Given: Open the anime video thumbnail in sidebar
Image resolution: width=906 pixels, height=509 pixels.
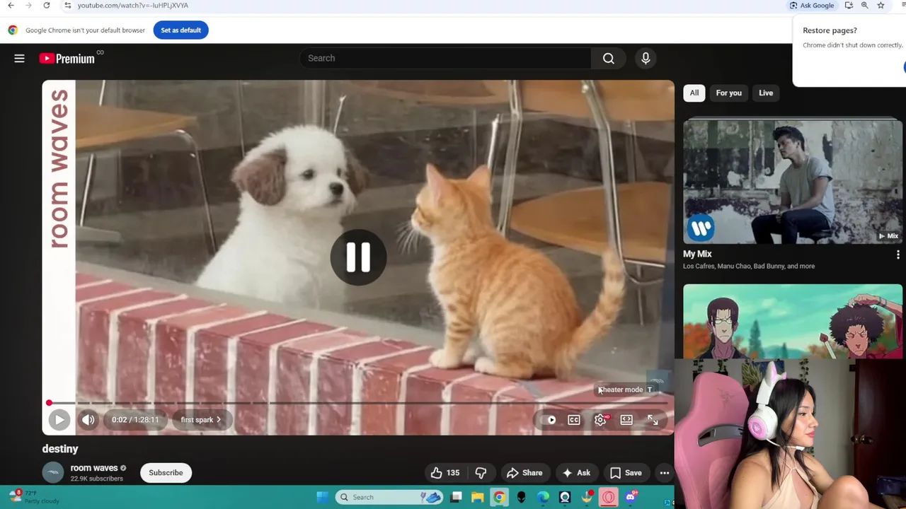Looking at the screenshot, I should [x=793, y=322].
